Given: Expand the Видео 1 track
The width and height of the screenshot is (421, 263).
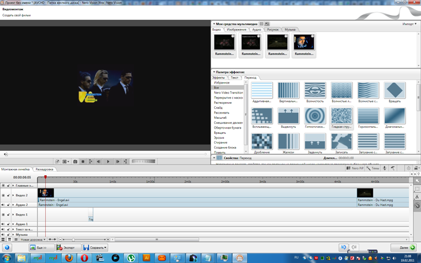Looking at the screenshot, I should point(13,215).
